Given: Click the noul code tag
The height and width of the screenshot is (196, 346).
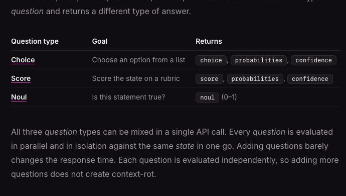Looking at the screenshot, I should [207, 97].
